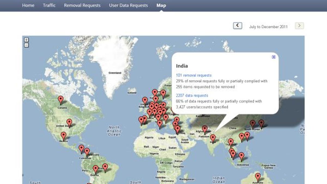Select the United States map marker
The width and height of the screenshot is (327, 184).
(x=69, y=123)
